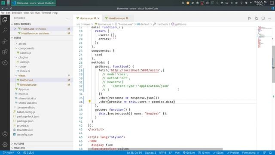Click Spaces: 2 indentation status item
Viewport: 275px width, 155px height.
150,153
